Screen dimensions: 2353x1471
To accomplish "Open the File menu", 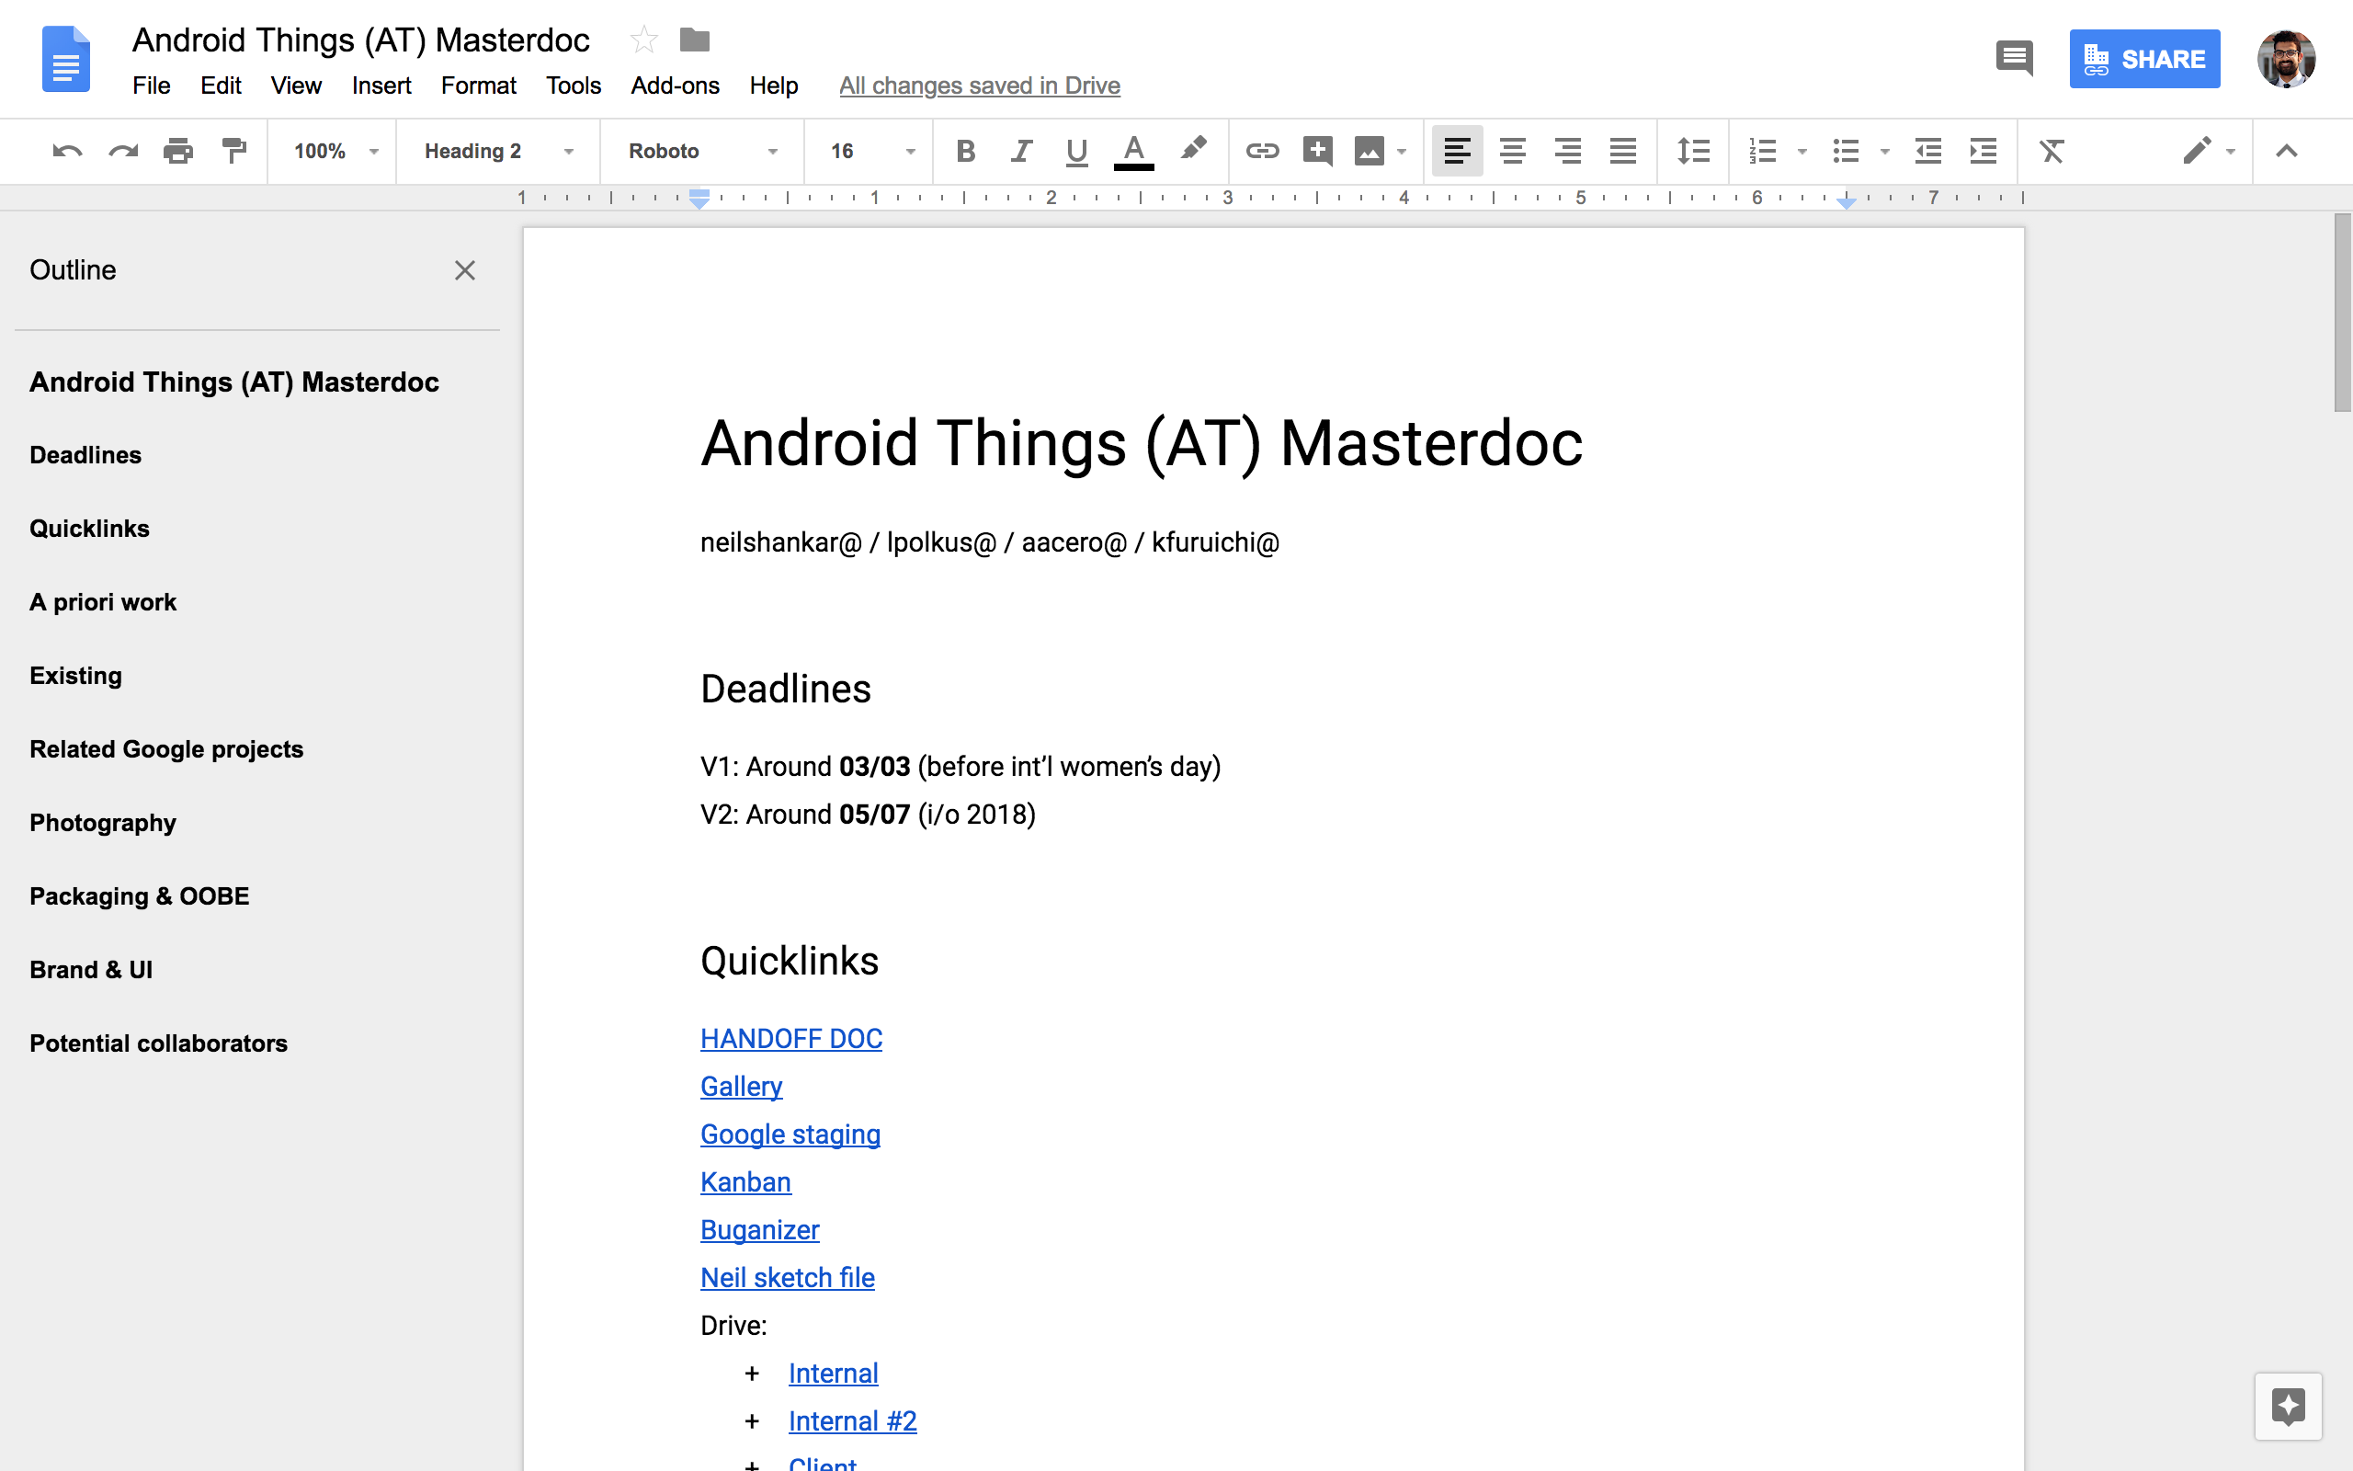I will [152, 86].
